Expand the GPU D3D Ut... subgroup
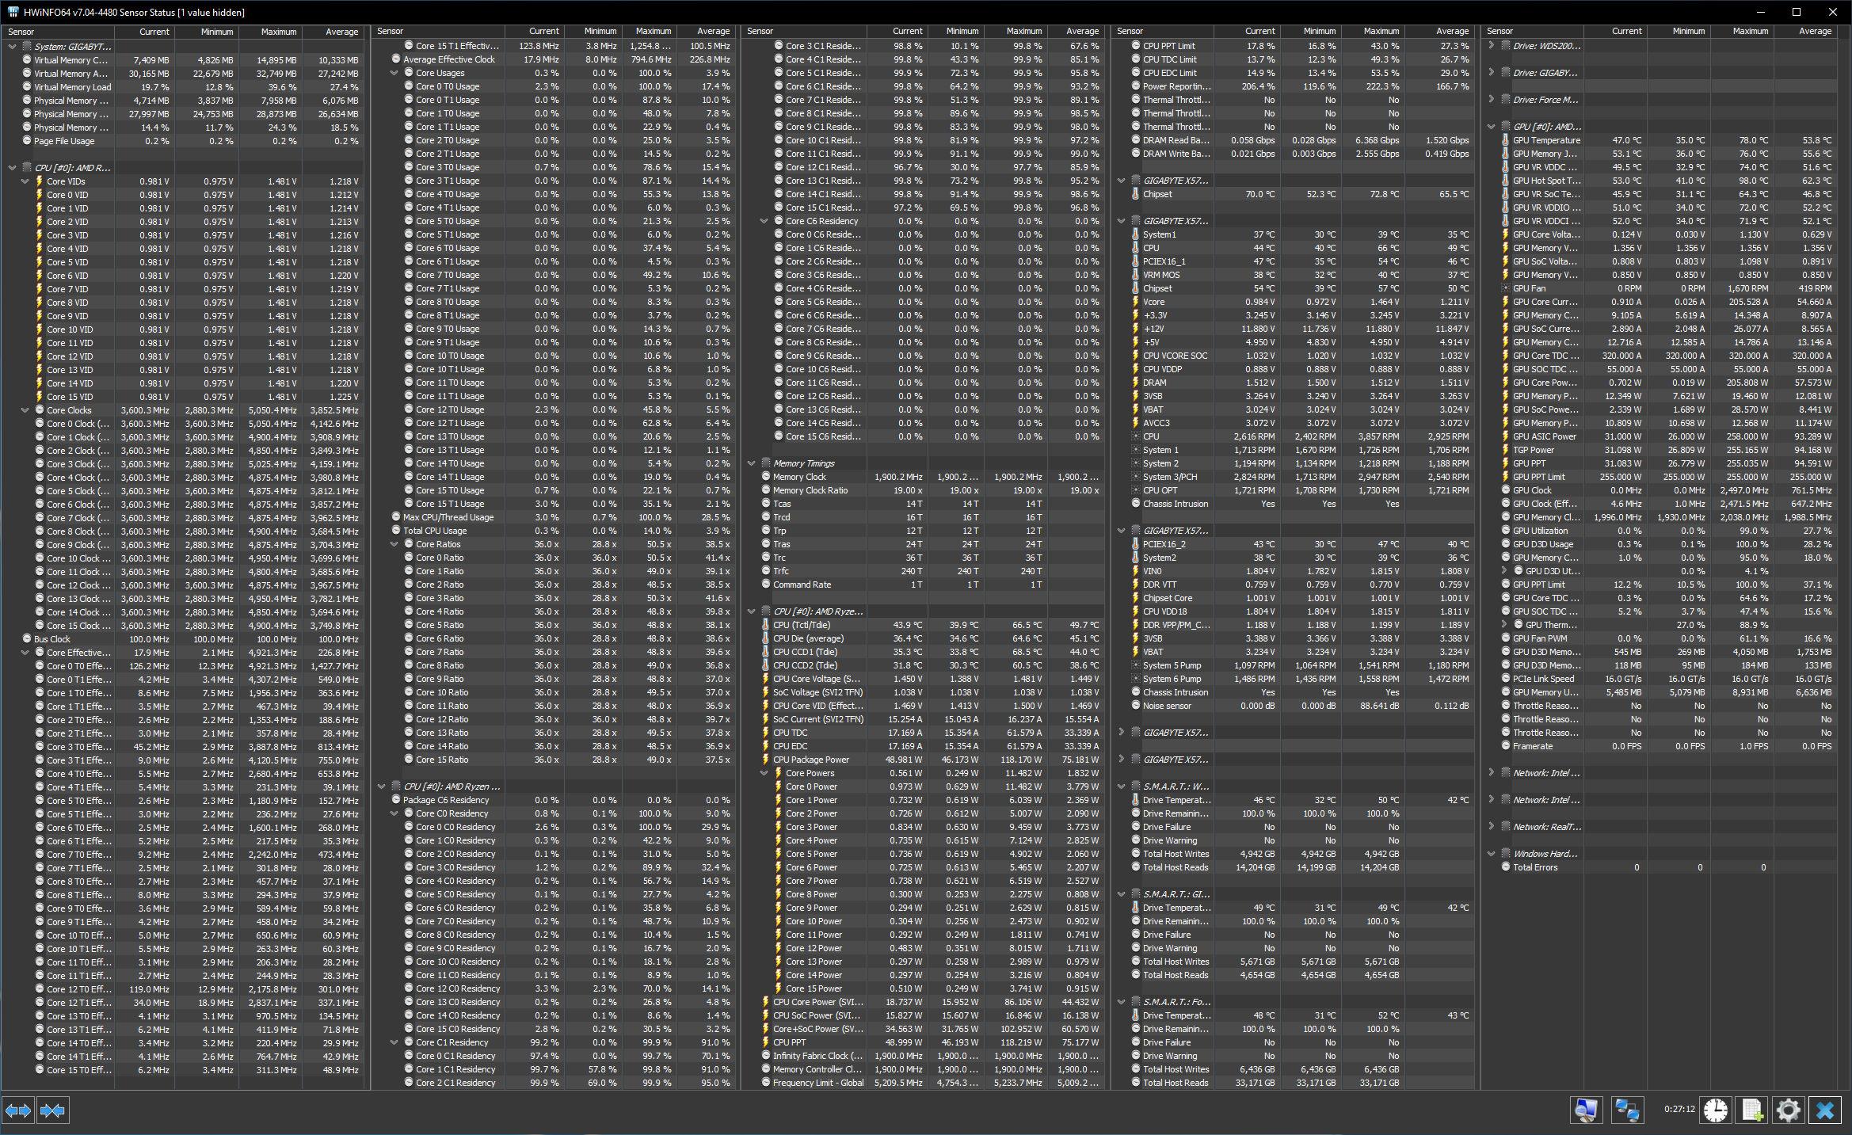Image resolution: width=1852 pixels, height=1135 pixels. coord(1503,571)
